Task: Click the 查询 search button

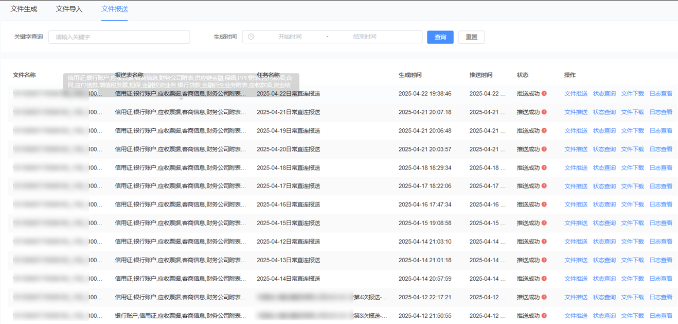Action: tap(440, 37)
